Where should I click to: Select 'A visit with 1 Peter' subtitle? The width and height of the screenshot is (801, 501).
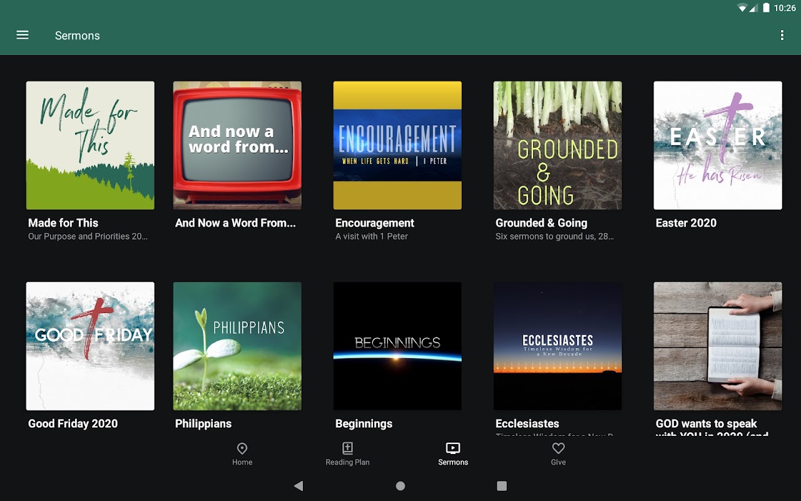tap(372, 237)
